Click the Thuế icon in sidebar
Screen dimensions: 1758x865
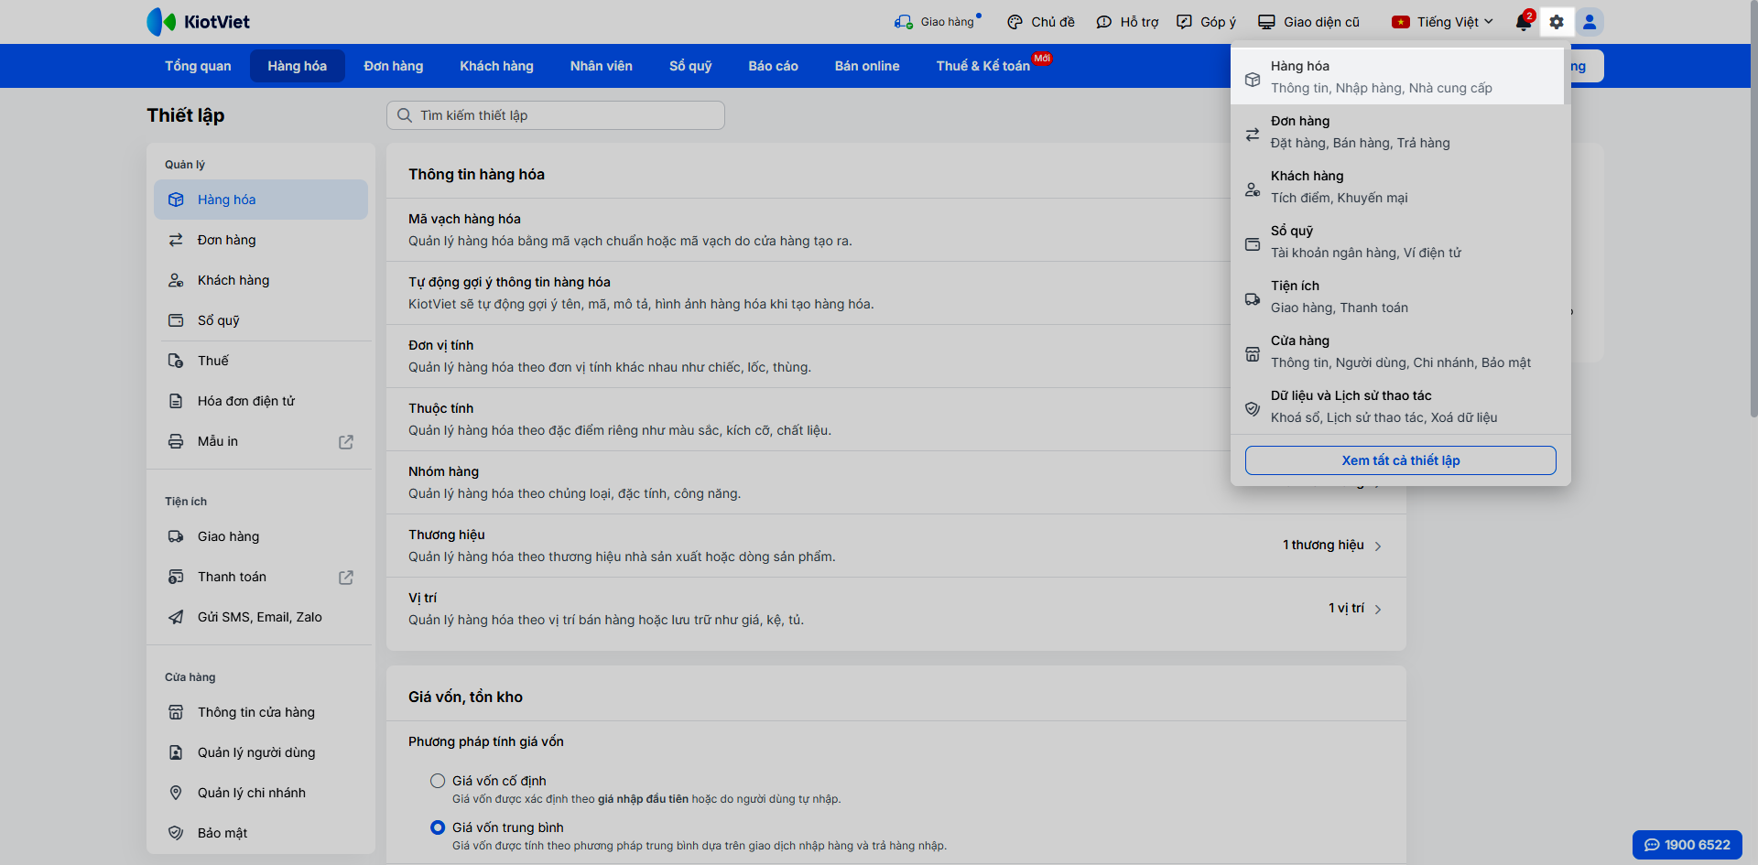coord(176,361)
